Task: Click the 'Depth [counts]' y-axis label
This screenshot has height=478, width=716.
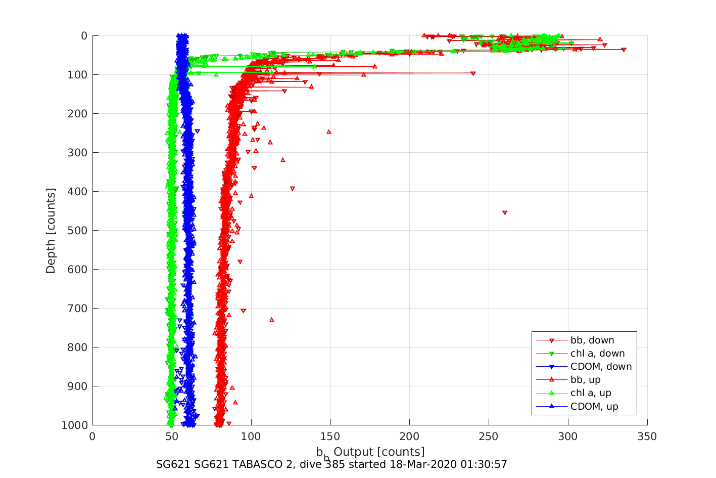Action: 51,231
